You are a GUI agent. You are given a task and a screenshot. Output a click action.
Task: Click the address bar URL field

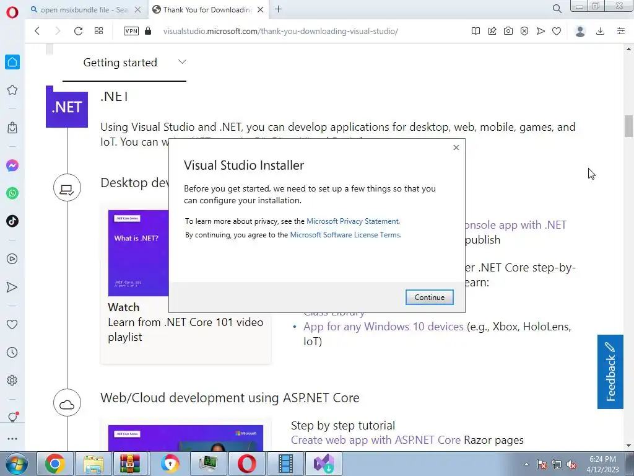click(280, 31)
